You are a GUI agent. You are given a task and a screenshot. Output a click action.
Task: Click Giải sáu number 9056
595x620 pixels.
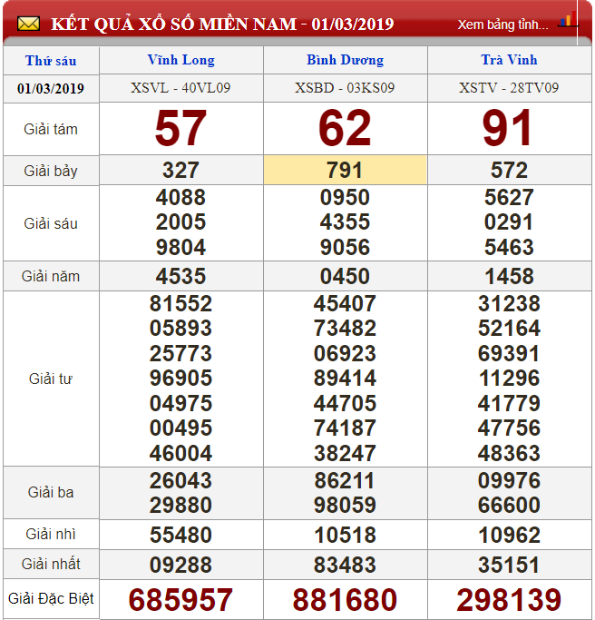(345, 248)
